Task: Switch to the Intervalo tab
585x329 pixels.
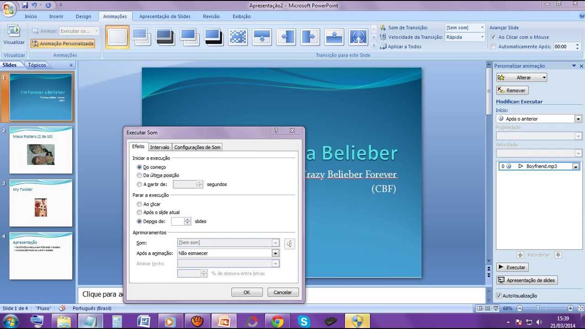Action: tap(160, 147)
